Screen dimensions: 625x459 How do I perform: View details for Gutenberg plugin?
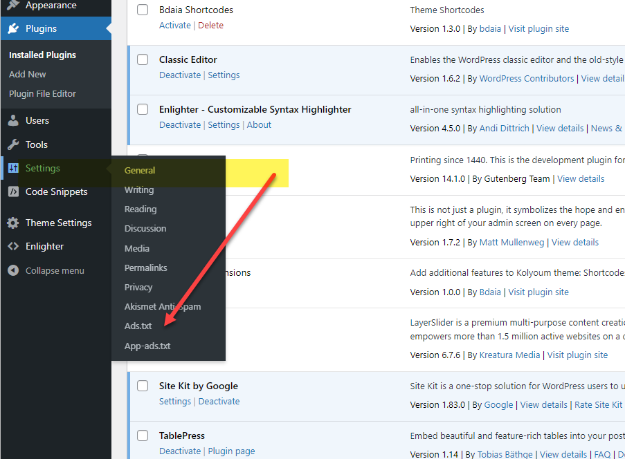[x=580, y=179]
